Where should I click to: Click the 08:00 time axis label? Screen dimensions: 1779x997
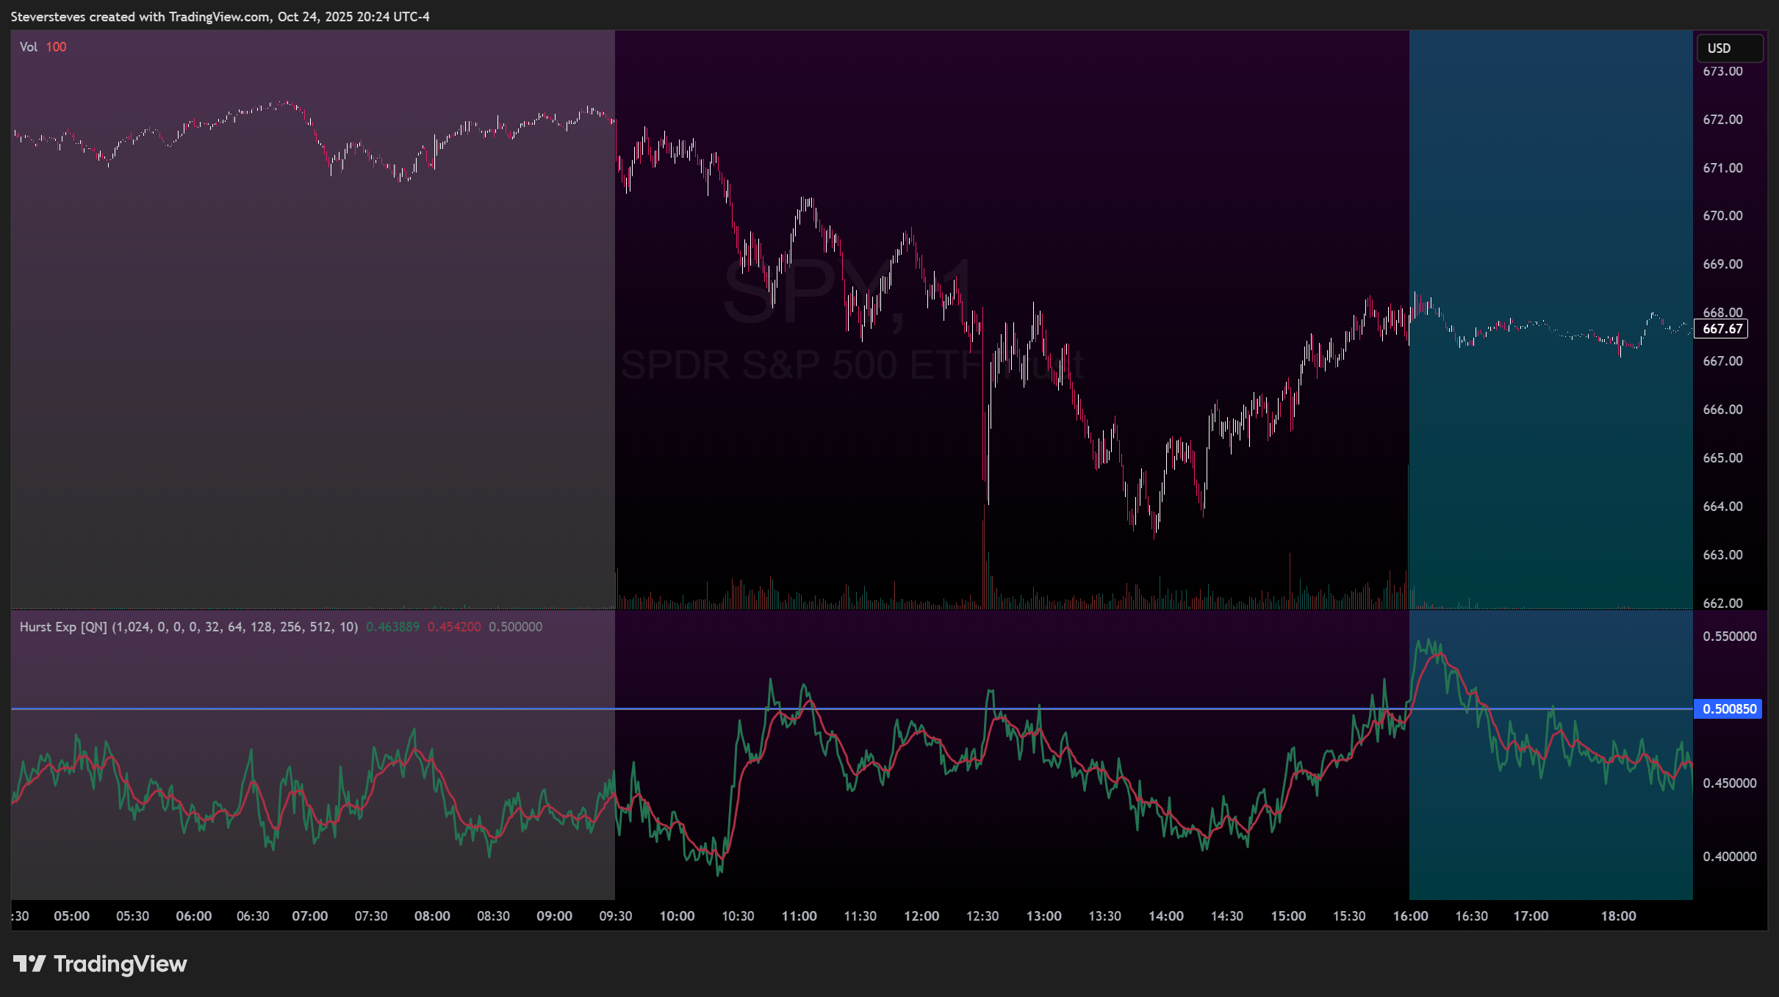pos(432,916)
